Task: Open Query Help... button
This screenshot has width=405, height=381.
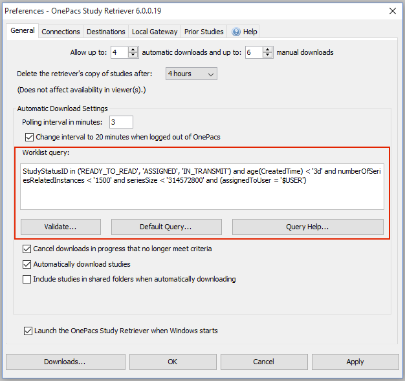Action: tap(307, 227)
